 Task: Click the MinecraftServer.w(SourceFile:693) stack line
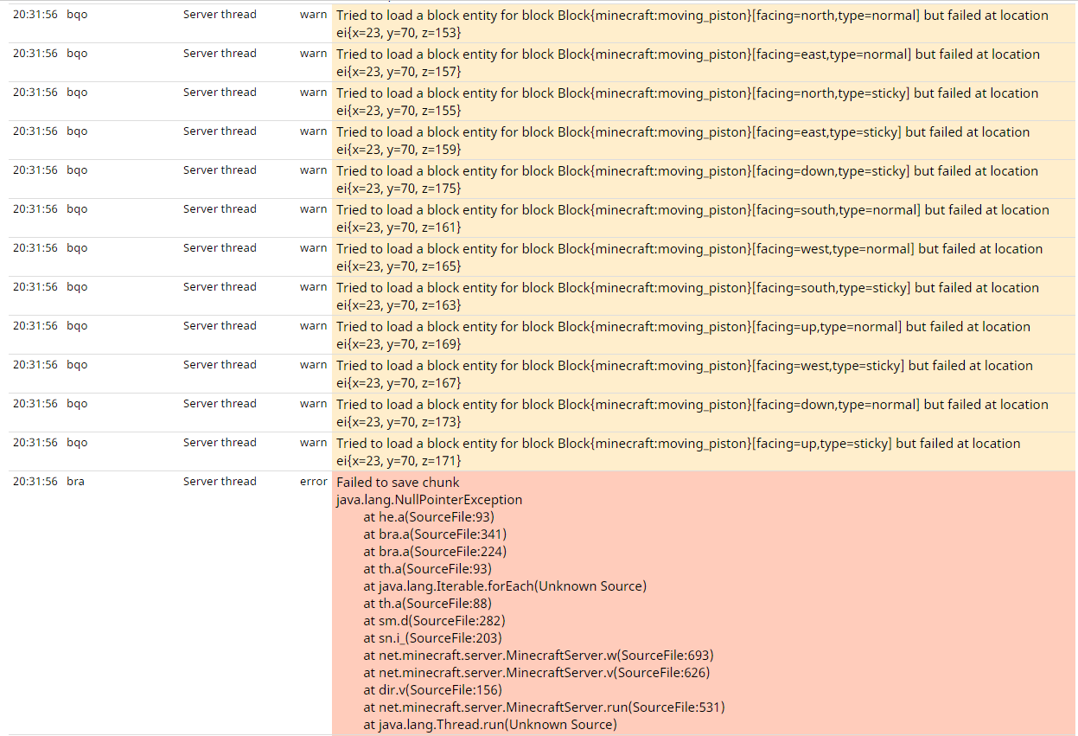tap(539, 656)
